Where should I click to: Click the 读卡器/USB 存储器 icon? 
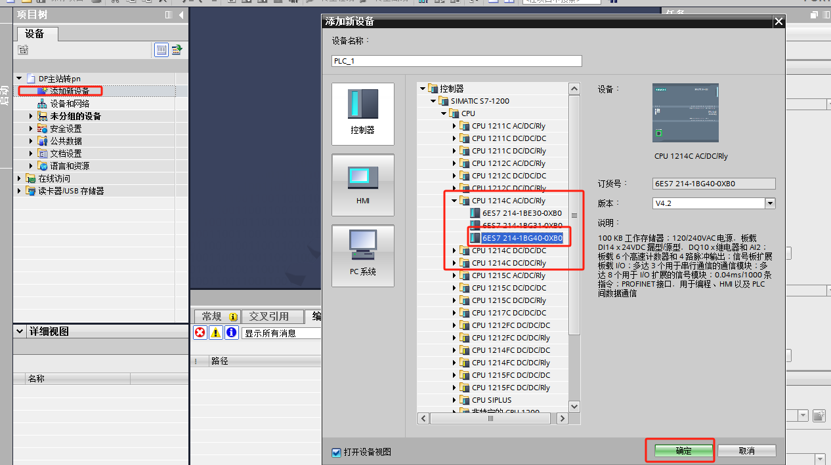(31, 191)
